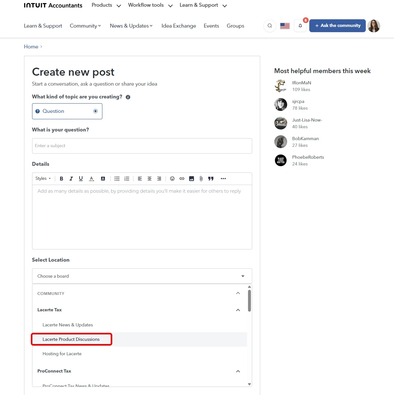Attach a file with paperclip icon
394x395 pixels.
tap(201, 179)
